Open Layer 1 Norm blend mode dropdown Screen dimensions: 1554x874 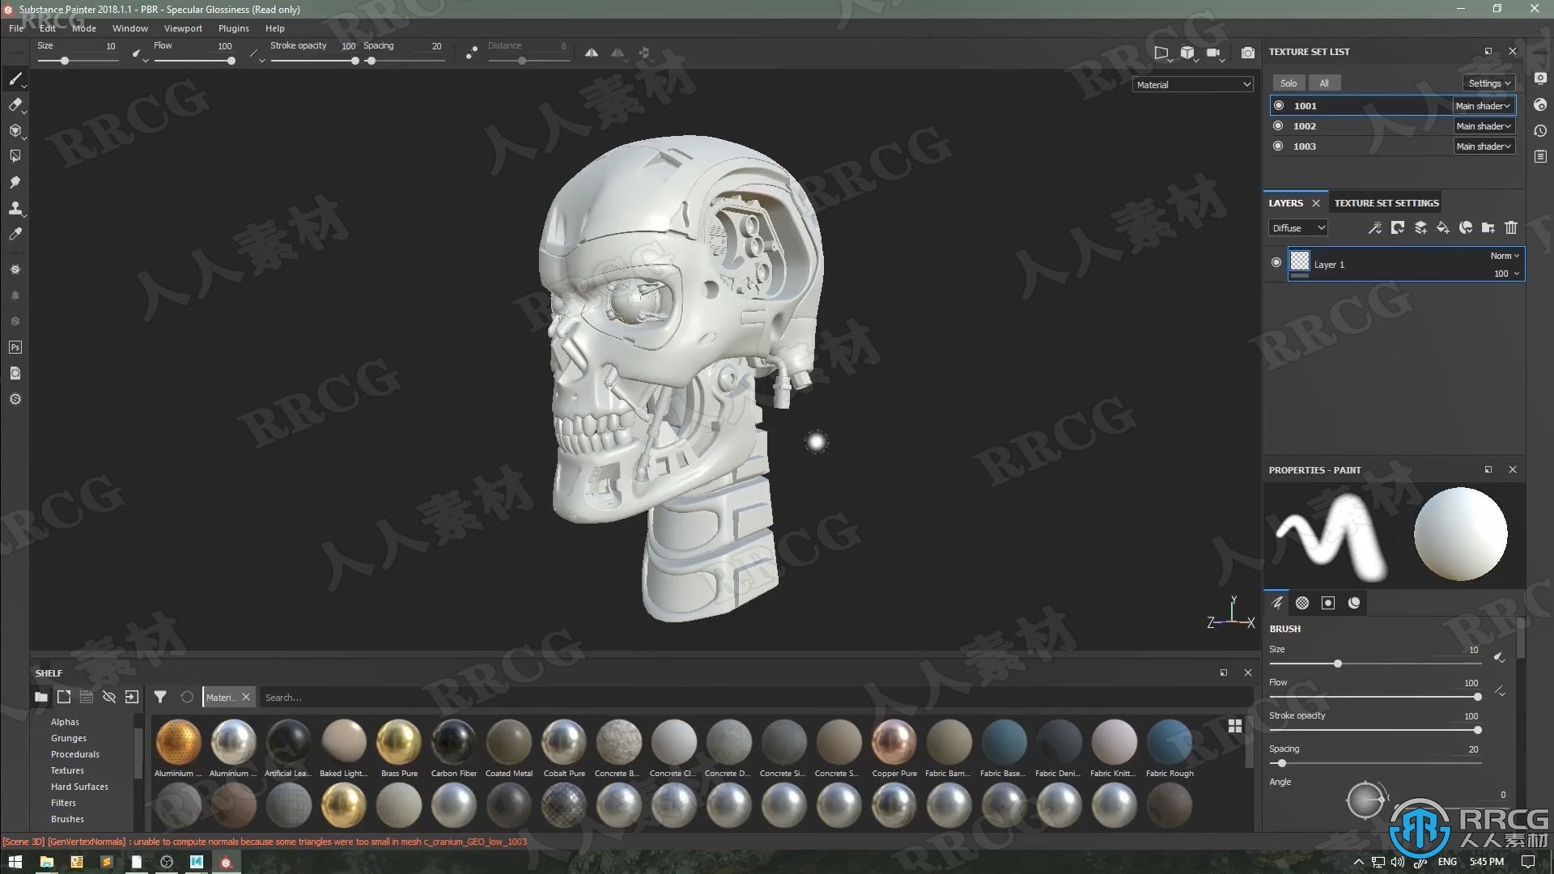tap(1505, 256)
